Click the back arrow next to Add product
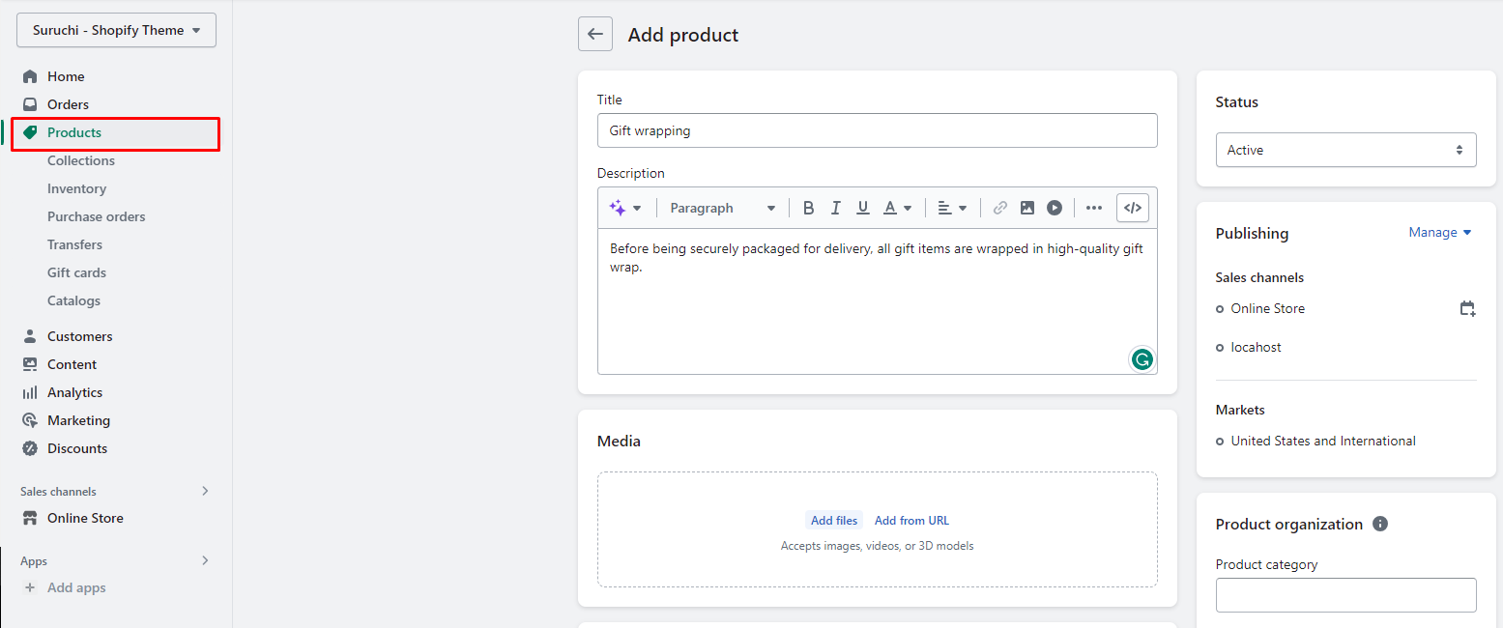 pos(595,35)
